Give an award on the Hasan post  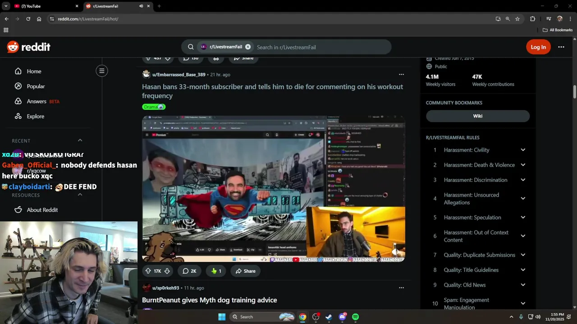[216, 271]
